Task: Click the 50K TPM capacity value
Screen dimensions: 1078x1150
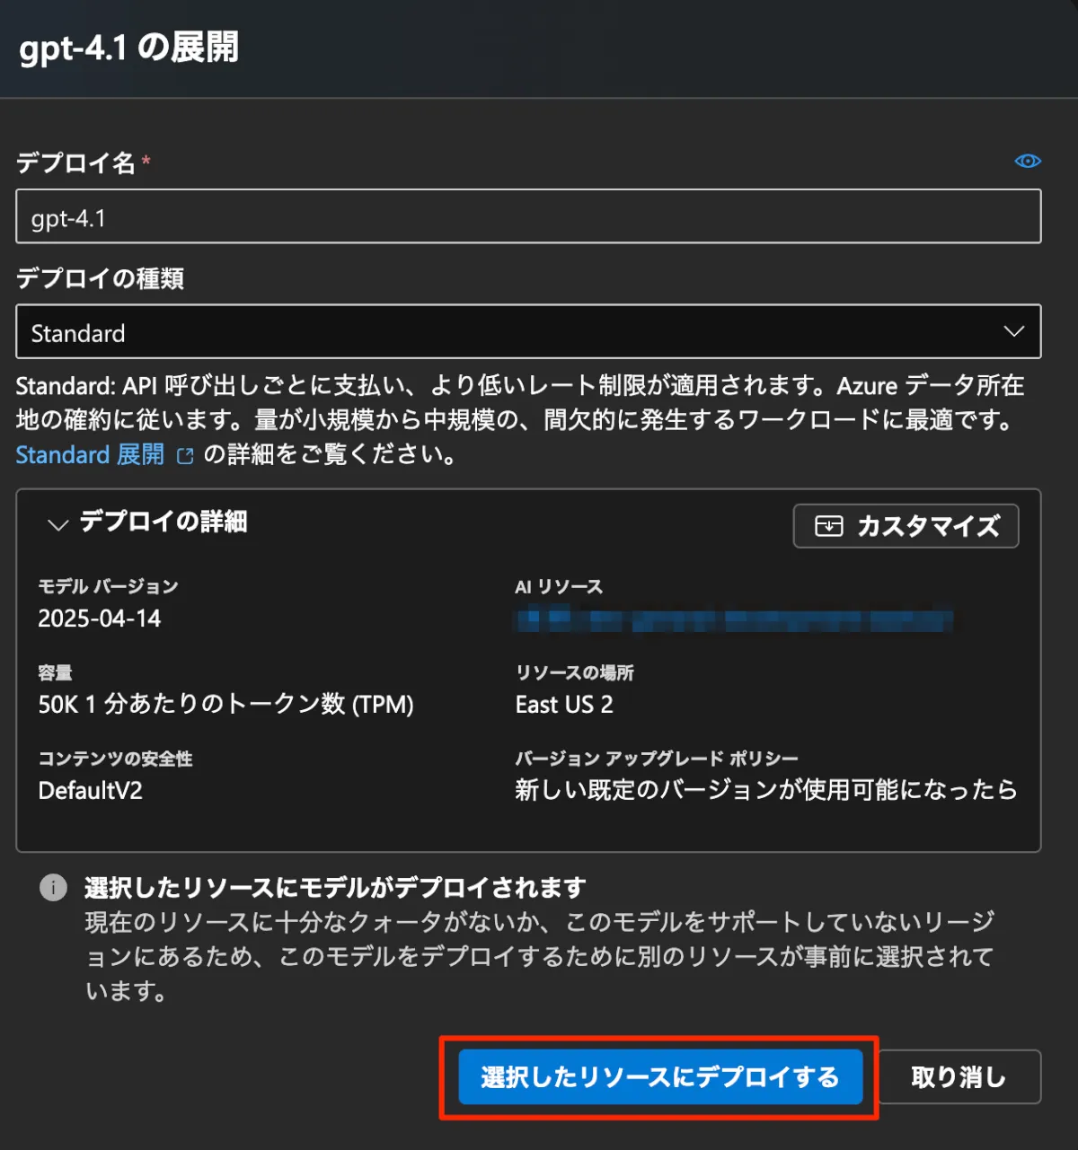Action: pyautogui.click(x=225, y=704)
